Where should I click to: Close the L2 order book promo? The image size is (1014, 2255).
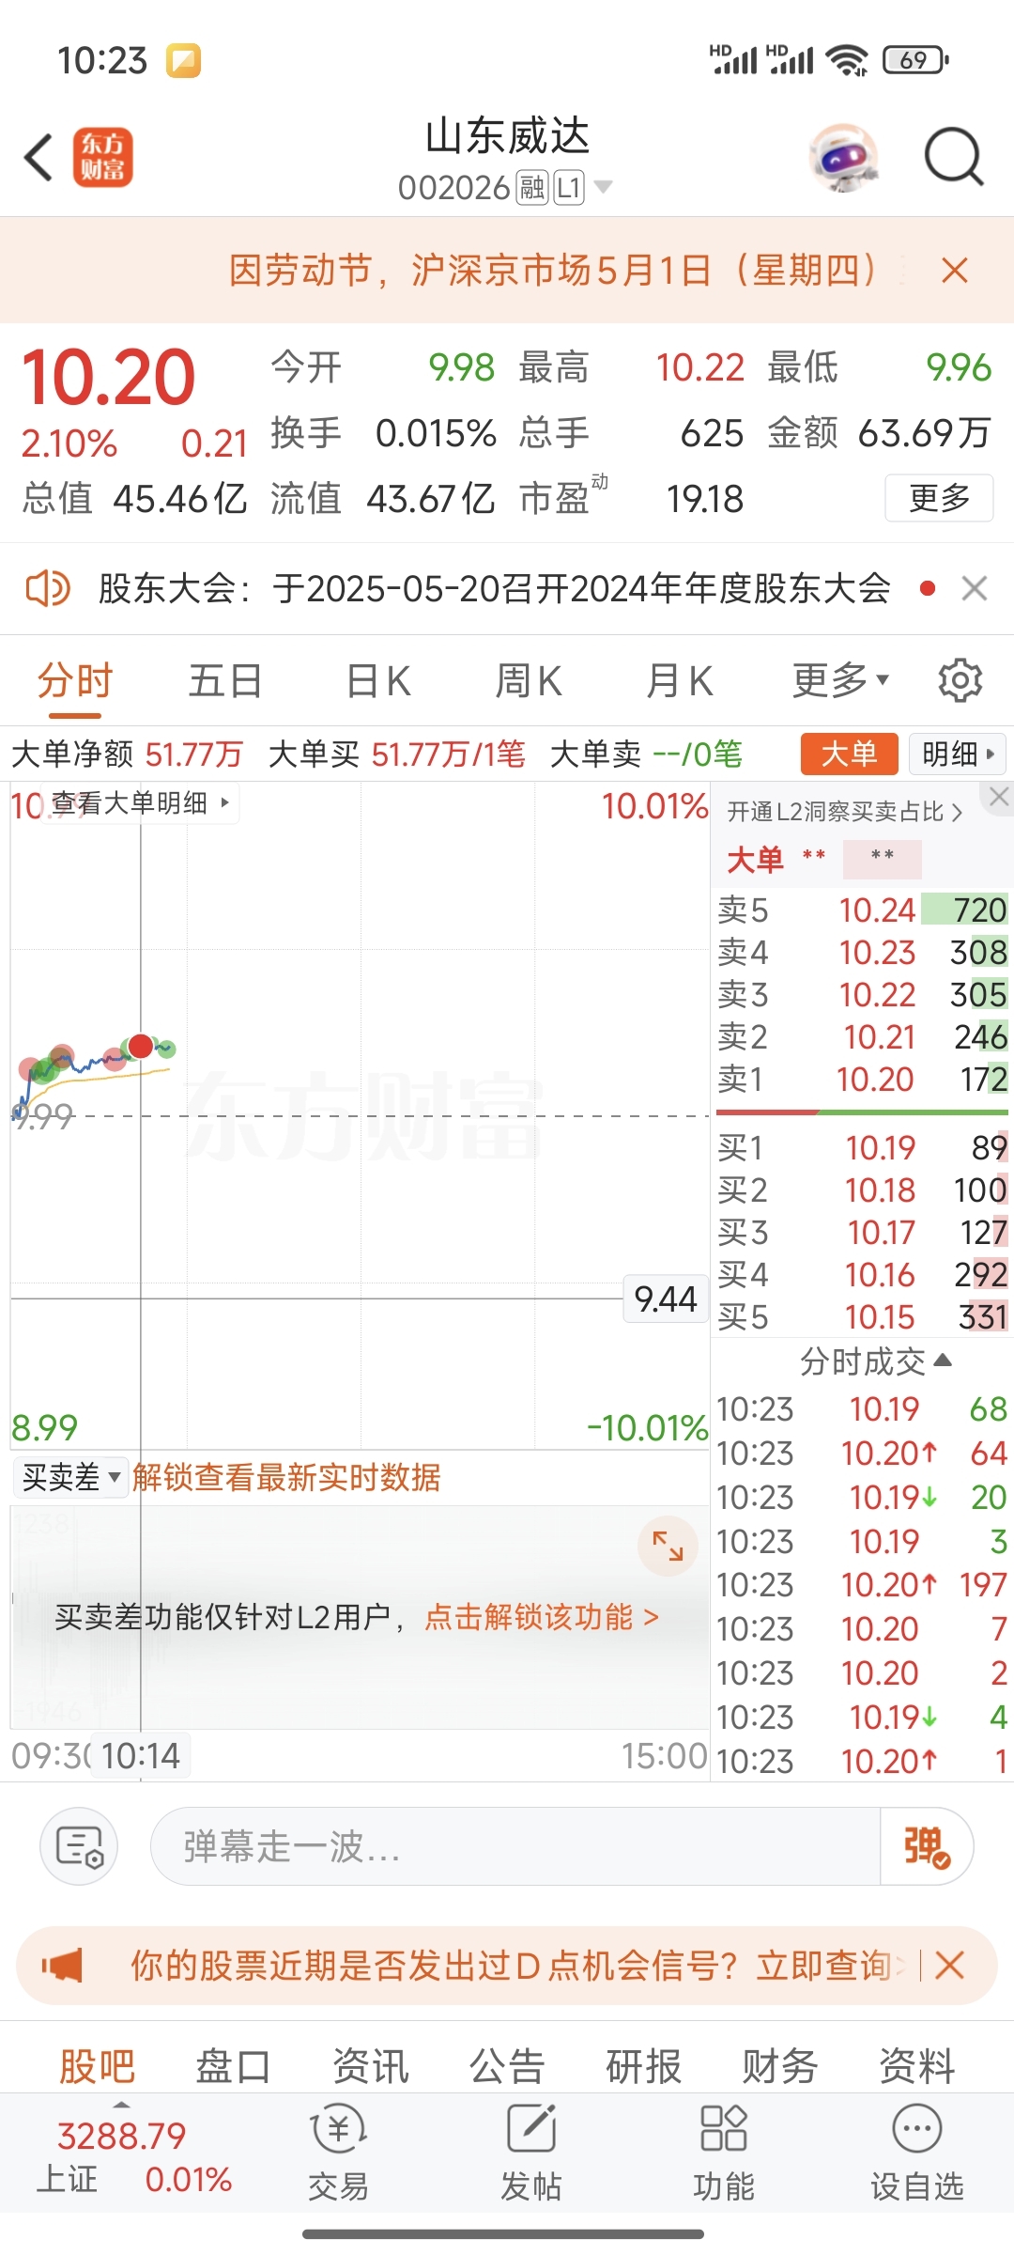point(999,797)
